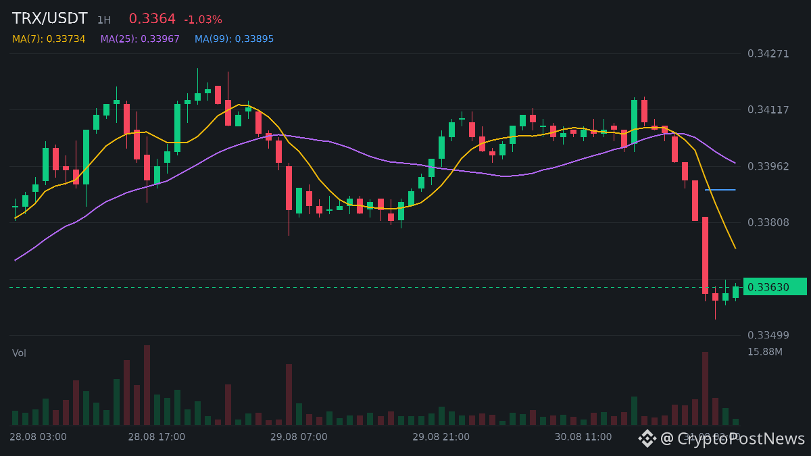This screenshot has height=456, width=811.
Task: Select the MA(7): 0.33734 indicator label
Action: [49, 39]
